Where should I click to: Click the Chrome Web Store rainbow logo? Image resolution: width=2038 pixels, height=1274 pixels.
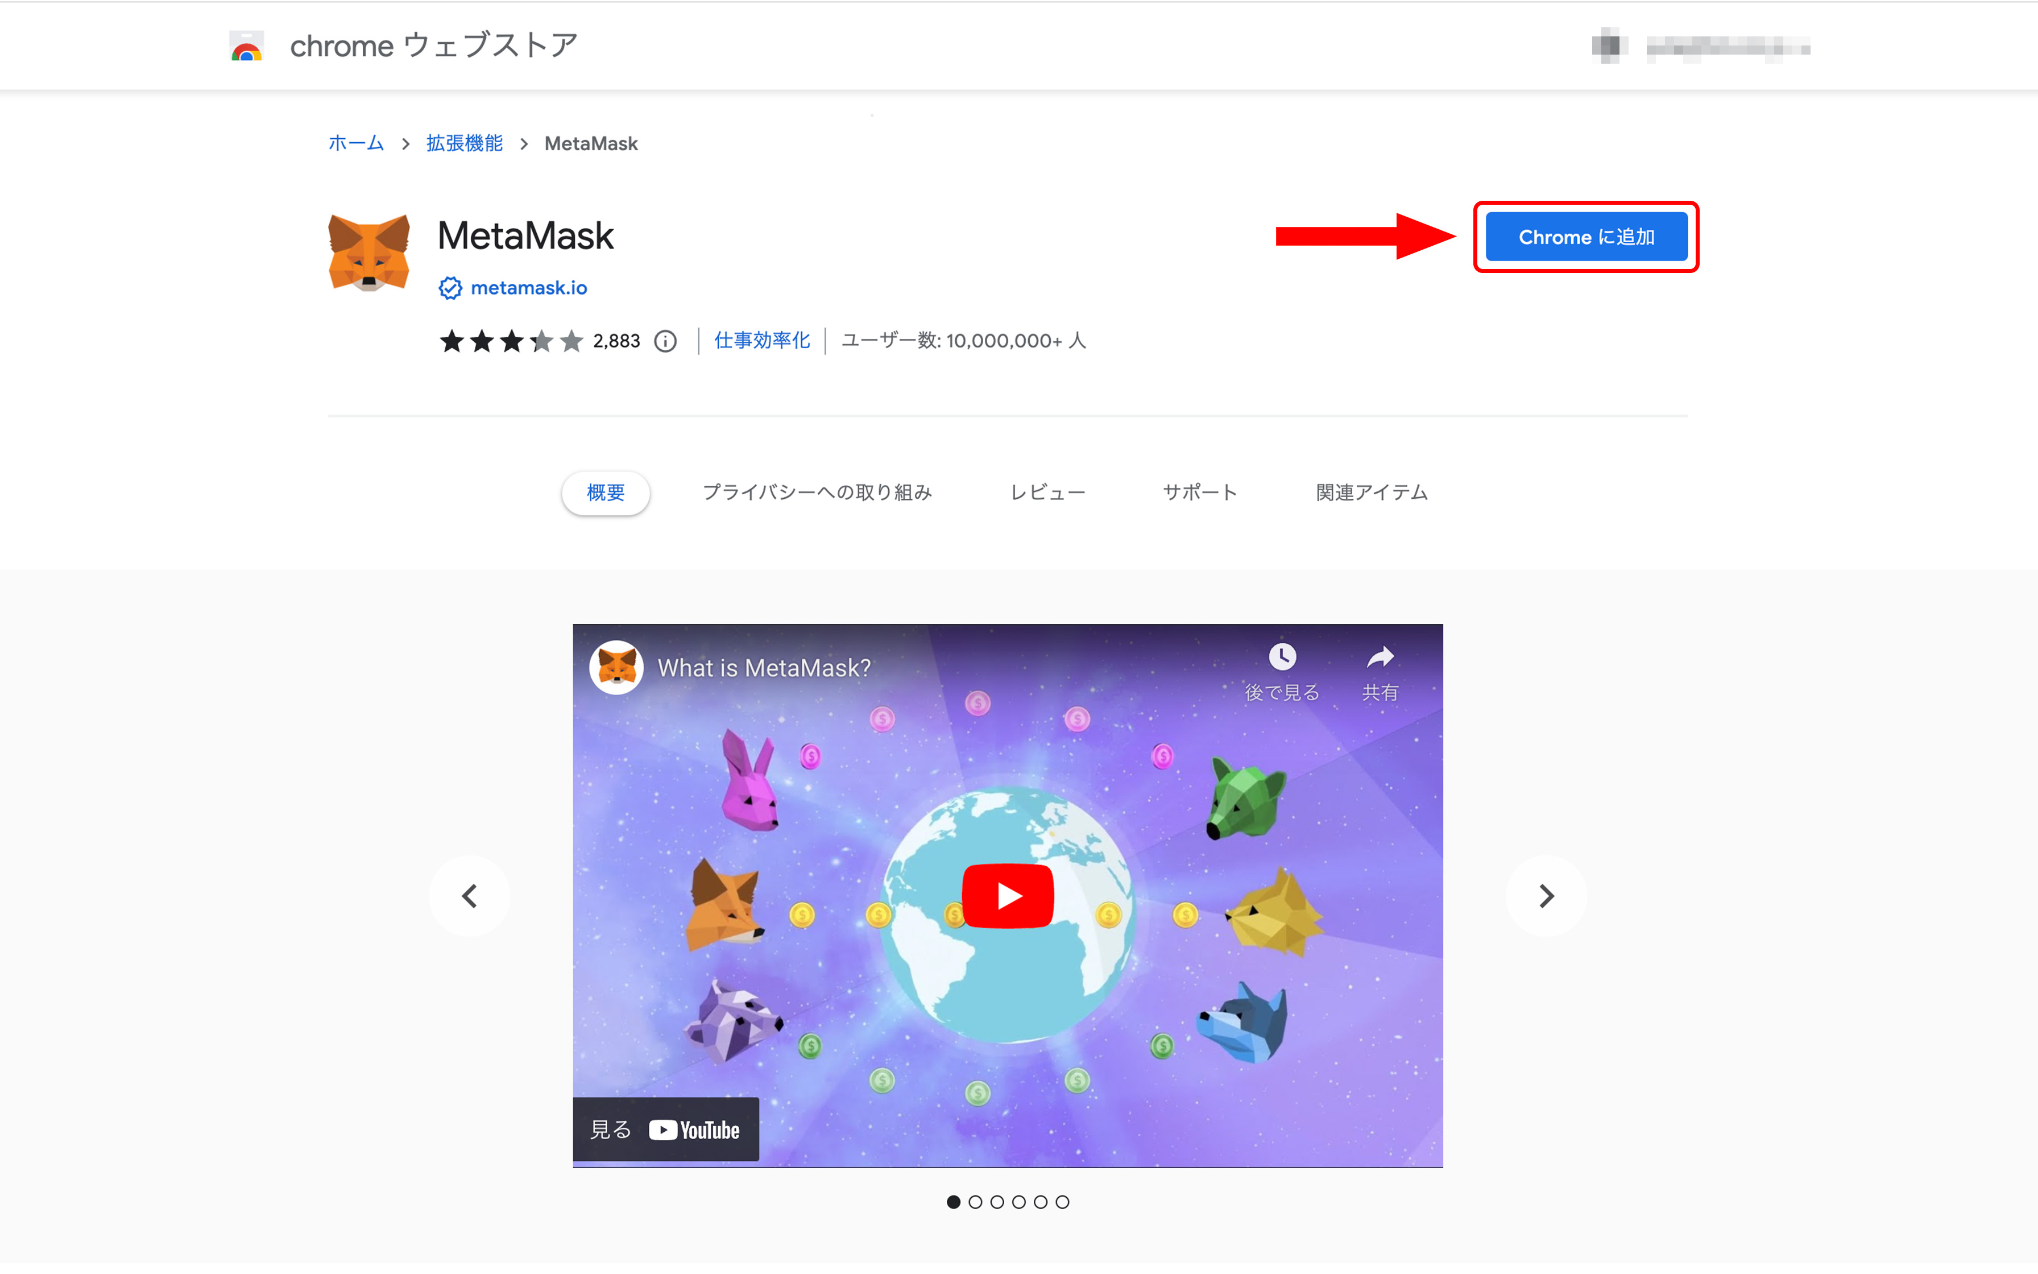tap(247, 45)
